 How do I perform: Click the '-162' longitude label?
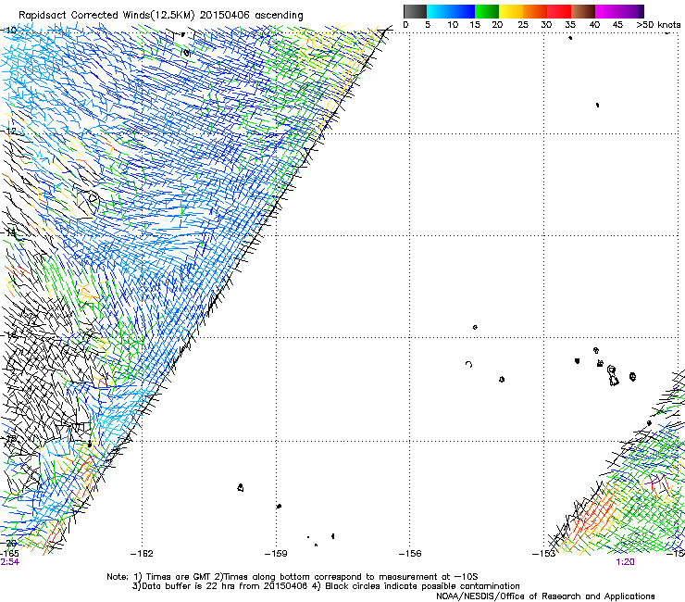(x=142, y=554)
